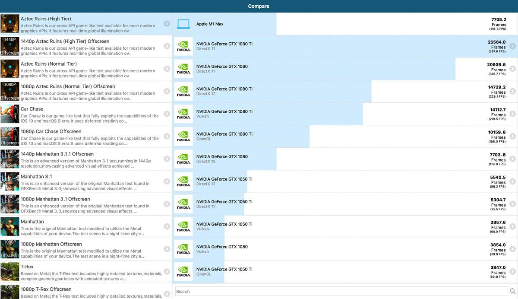
Task: Click NVIDIA logo for GTX 1080 DirectX 12
Action: point(183,159)
